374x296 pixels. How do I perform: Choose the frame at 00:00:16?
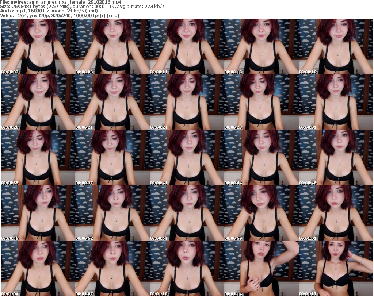(336, 46)
